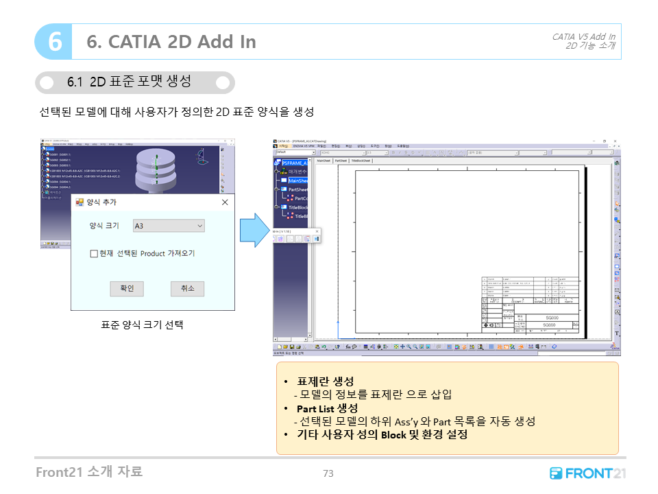Click the top workbench icon on right toolbar
The image size is (658, 494).
coord(617,163)
